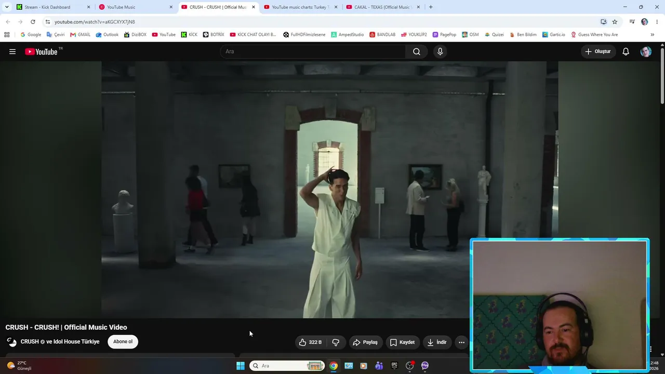This screenshot has width=665, height=374.
Task: Select the CRUSH - CRUSH! Official Music tab
Action: [218, 7]
